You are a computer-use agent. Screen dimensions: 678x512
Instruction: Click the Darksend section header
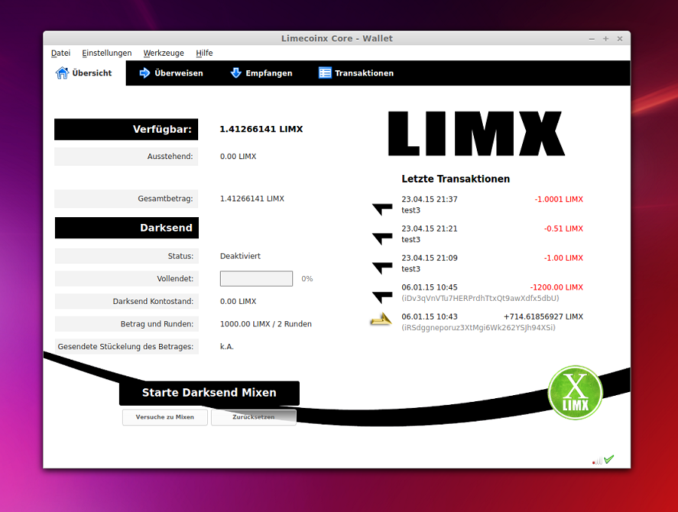pos(127,228)
